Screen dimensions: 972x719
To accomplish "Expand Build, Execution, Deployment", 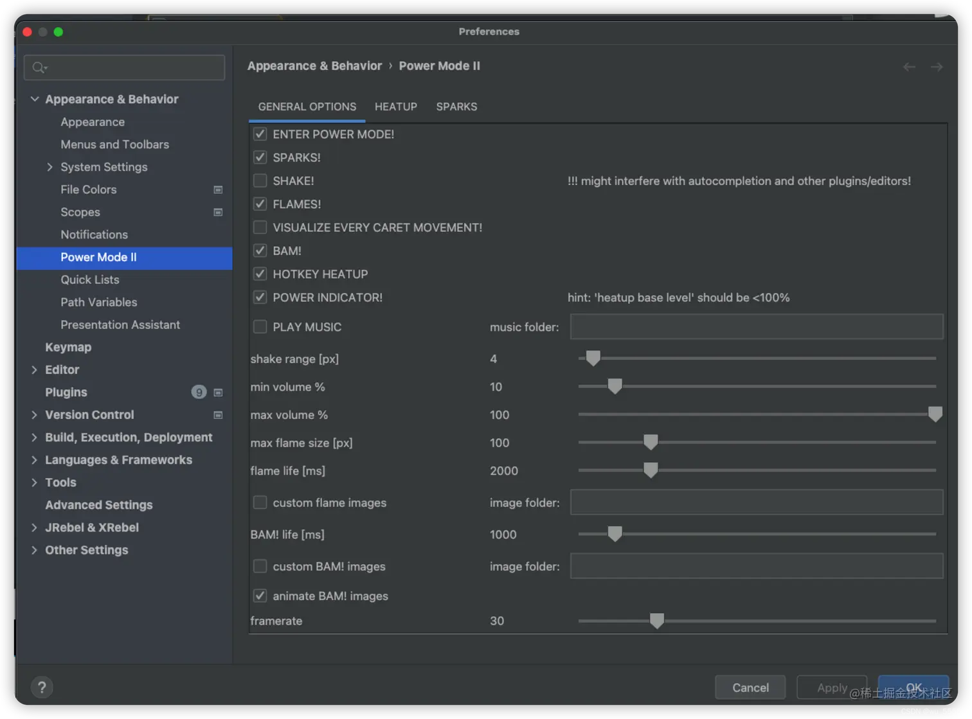I will click(35, 438).
